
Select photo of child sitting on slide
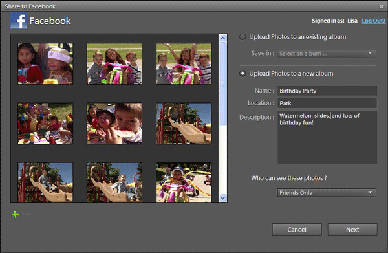45,182
